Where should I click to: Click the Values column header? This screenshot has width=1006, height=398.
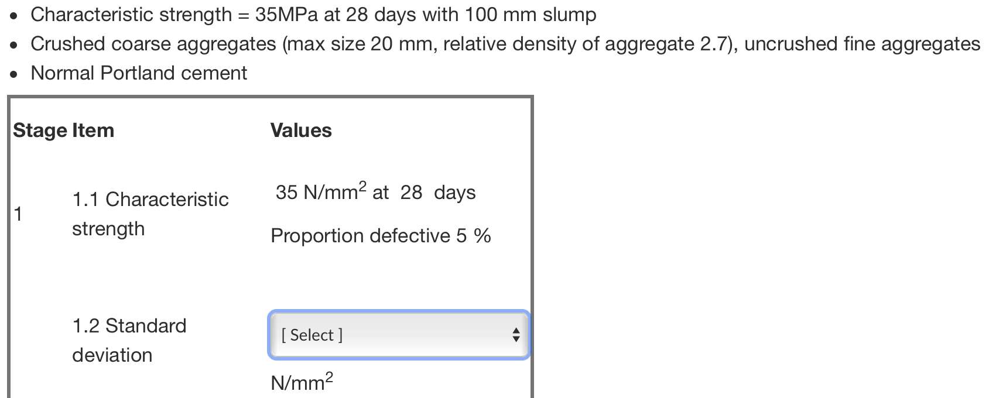tap(300, 130)
